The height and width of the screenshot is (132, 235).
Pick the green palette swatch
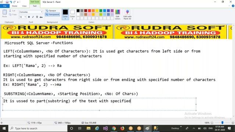point(101,11)
